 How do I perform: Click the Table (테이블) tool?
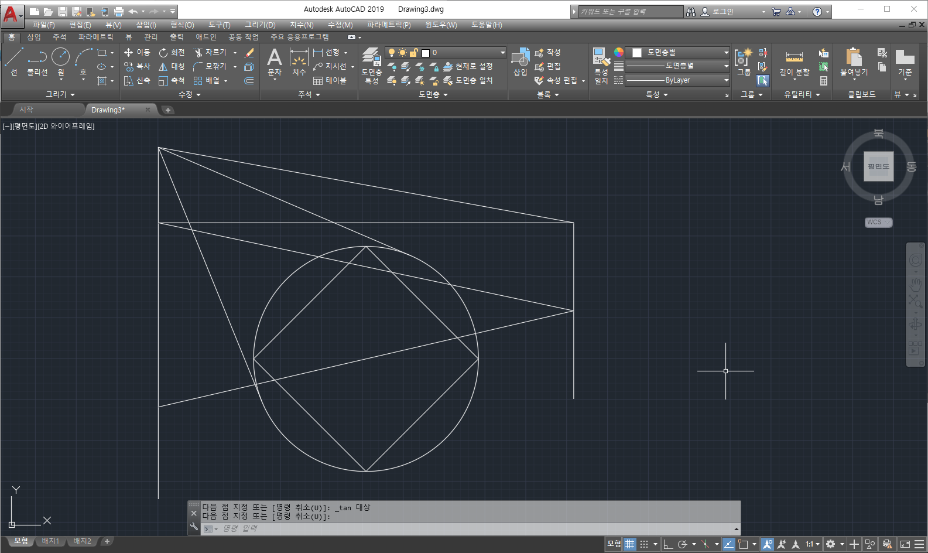[330, 80]
